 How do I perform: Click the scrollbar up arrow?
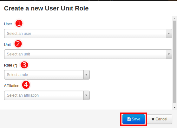[175, 19]
